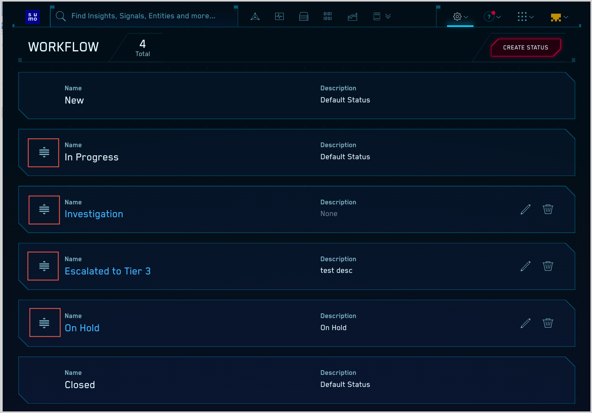Open the area chart icon in navbar

[x=352, y=16]
